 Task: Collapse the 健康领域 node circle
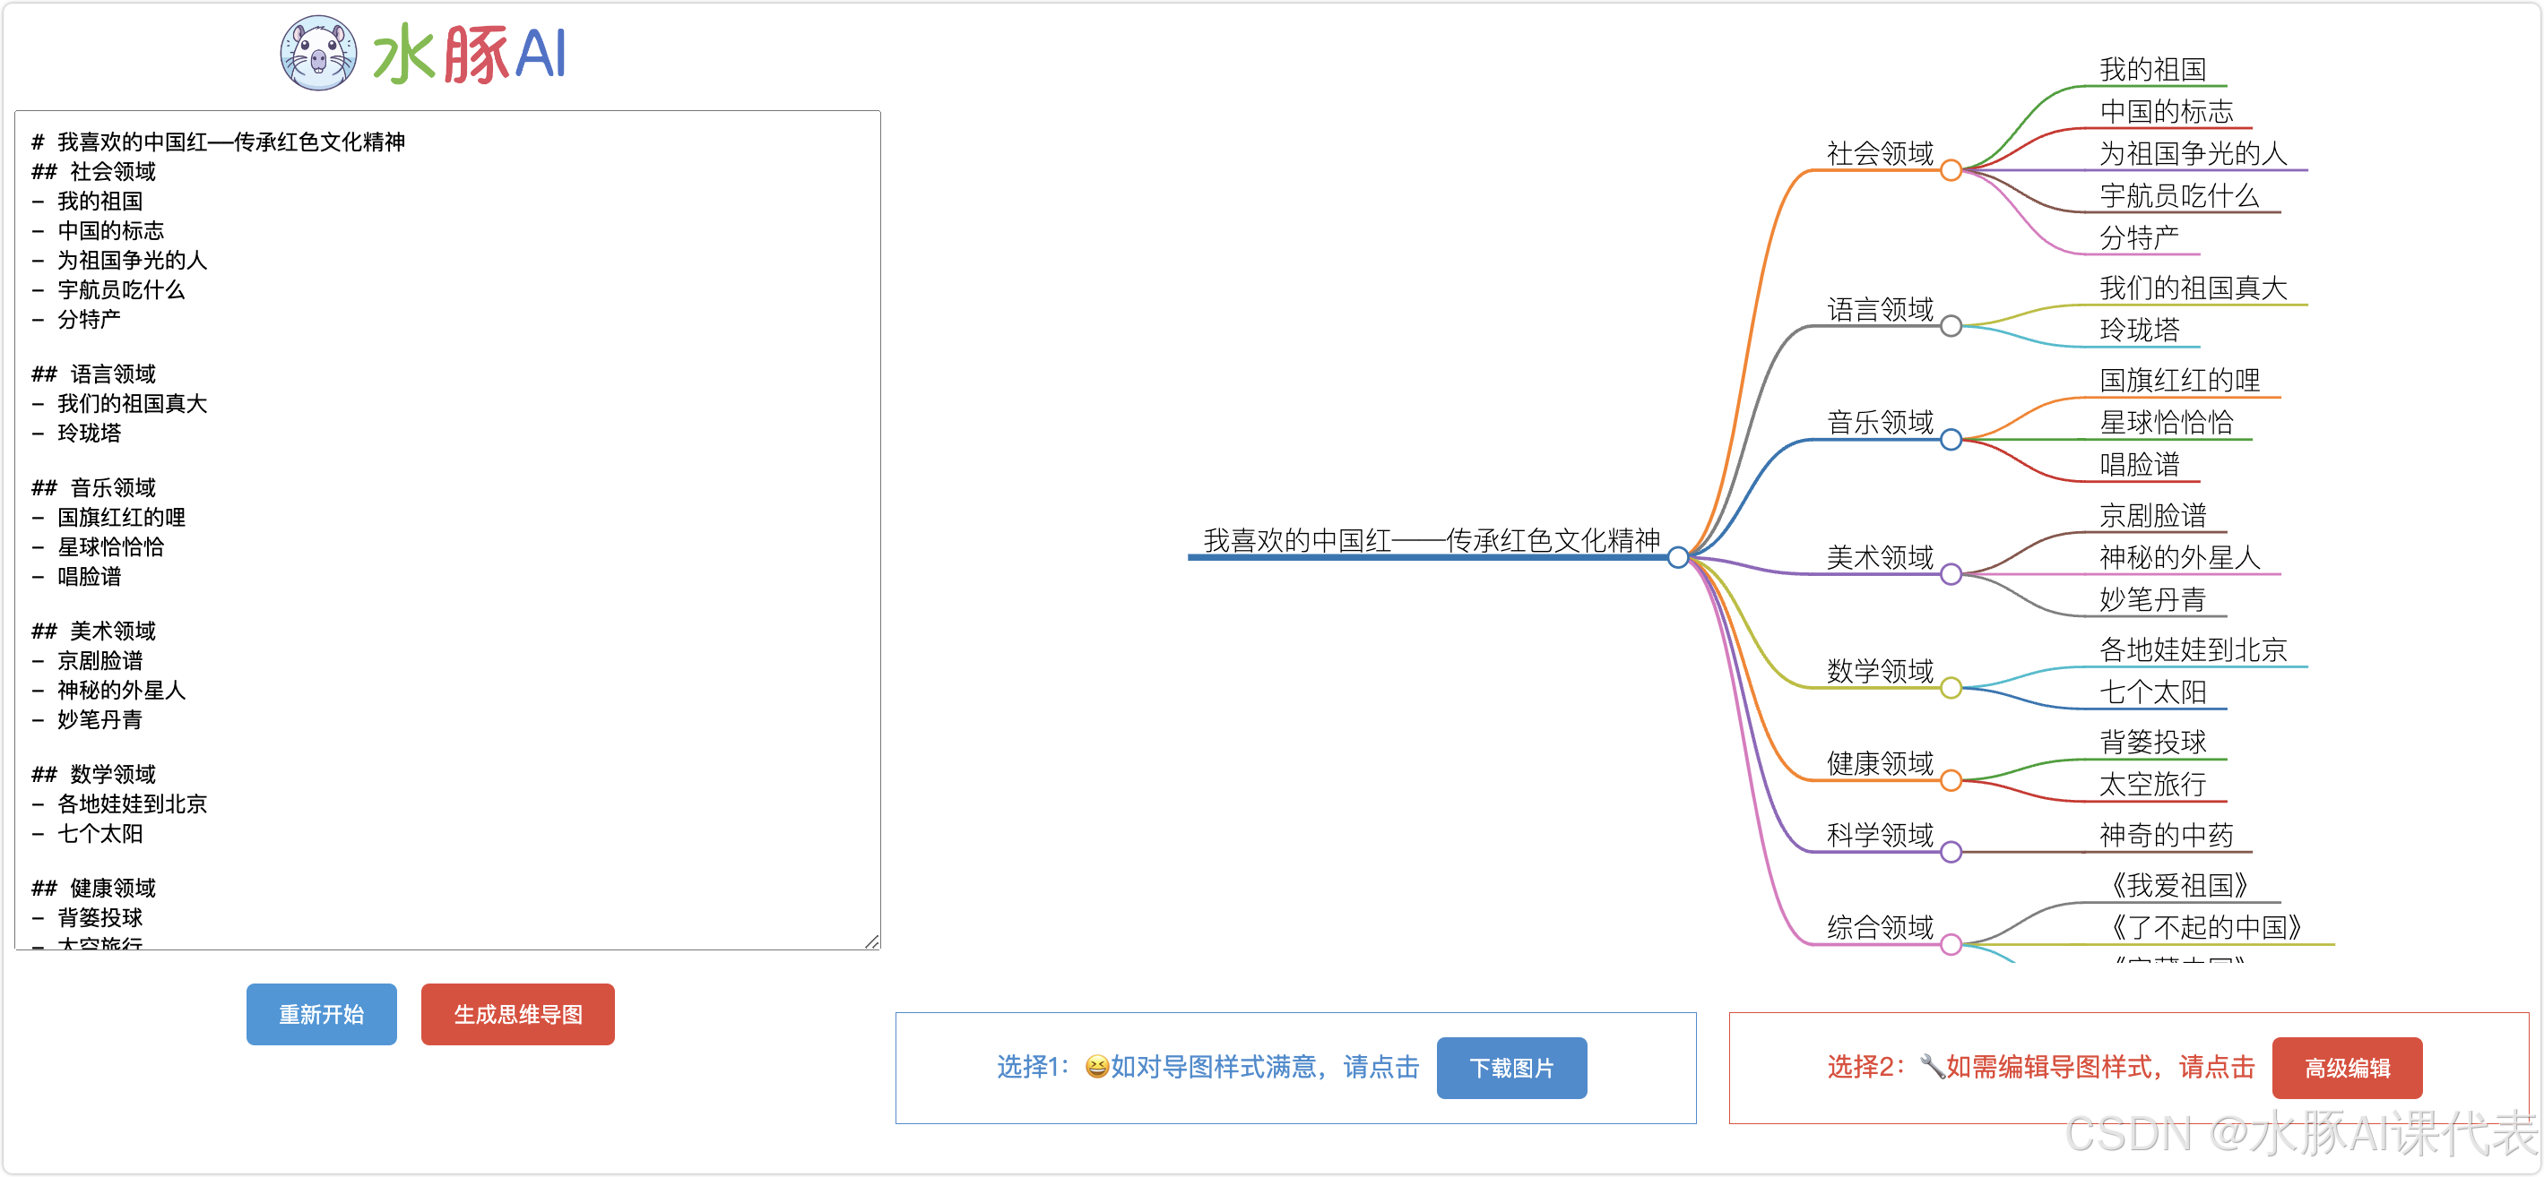(1951, 780)
